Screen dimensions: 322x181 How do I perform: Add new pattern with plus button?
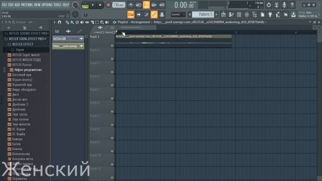(x=216, y=15)
